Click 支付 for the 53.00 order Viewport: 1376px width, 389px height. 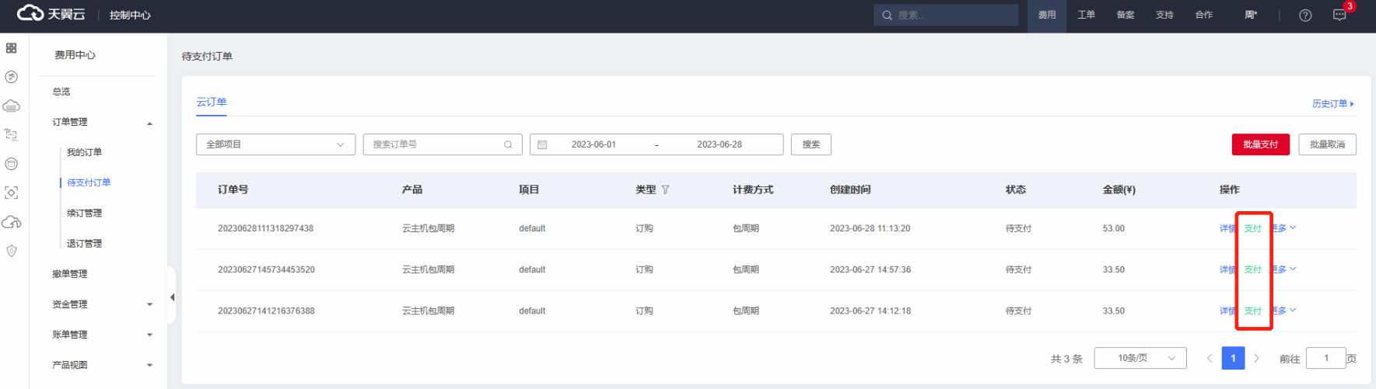pos(1252,228)
